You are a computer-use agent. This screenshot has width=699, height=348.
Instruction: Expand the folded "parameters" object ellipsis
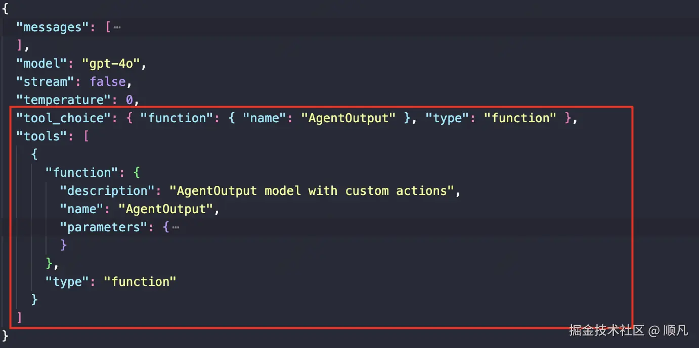176,227
